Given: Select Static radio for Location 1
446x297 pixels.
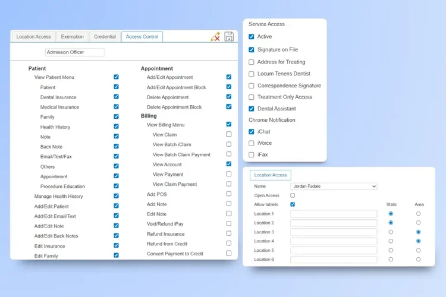Looking at the screenshot, I should pos(391,214).
